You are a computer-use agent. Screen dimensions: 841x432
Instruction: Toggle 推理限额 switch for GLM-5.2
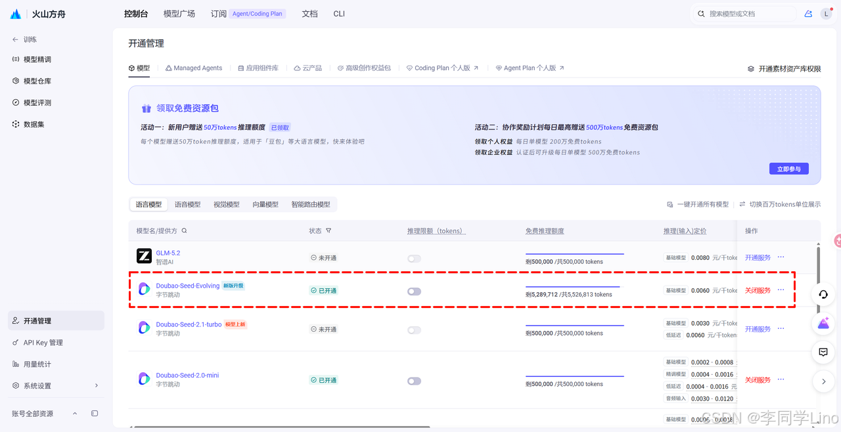[x=414, y=259]
